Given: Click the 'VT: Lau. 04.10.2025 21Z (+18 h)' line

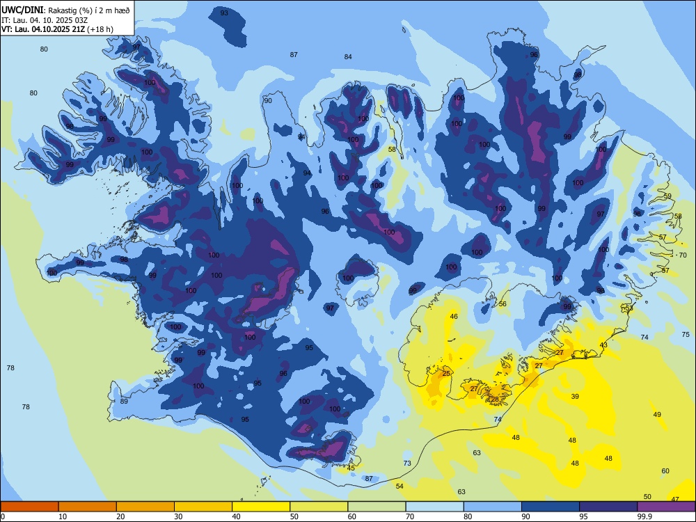Looking at the screenshot, I should coord(57,29).
